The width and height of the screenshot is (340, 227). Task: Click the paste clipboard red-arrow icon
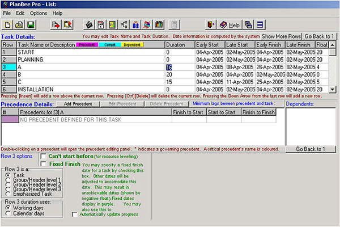(x=68, y=25)
